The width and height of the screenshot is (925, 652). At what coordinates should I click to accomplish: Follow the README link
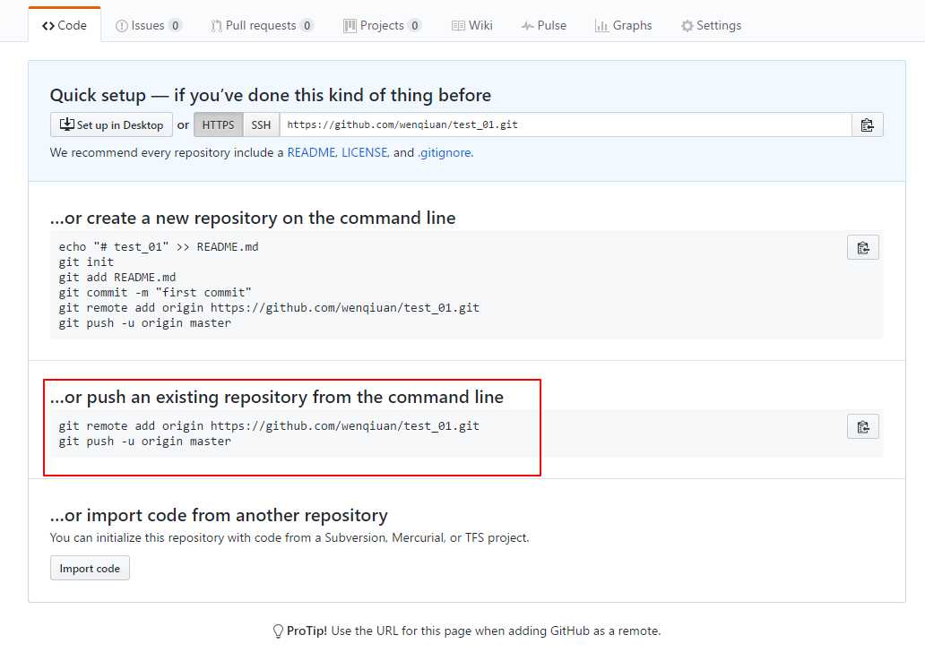pos(310,153)
